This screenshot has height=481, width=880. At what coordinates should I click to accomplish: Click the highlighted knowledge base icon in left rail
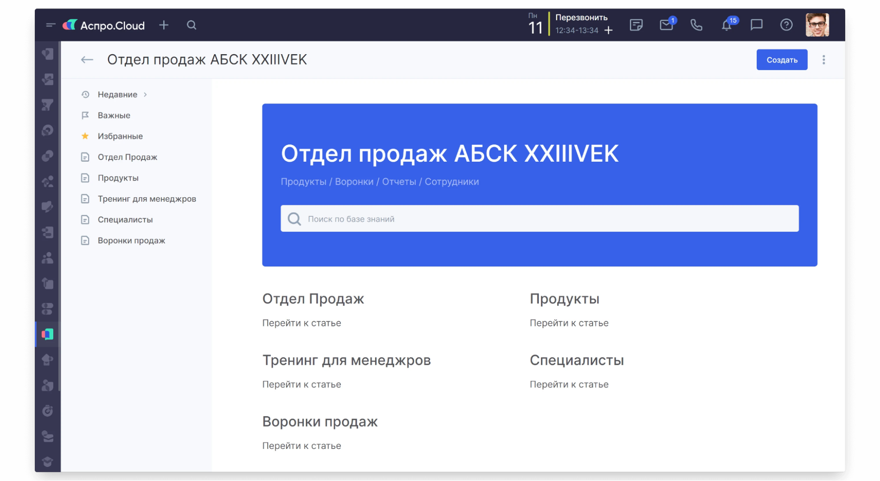(47, 334)
